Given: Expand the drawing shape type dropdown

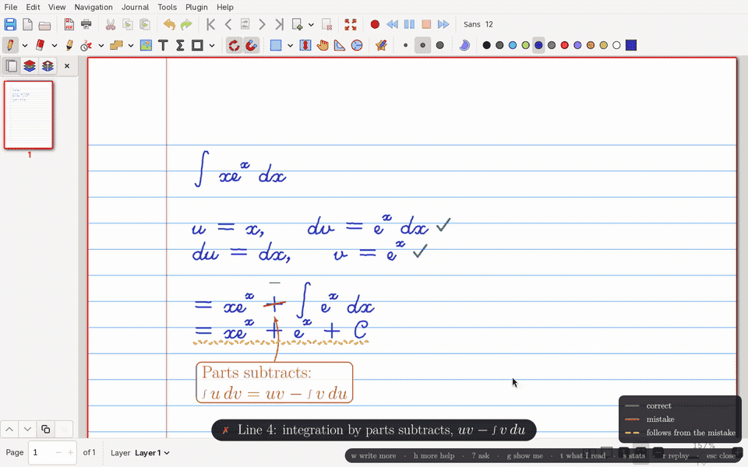Looking at the screenshot, I should point(212,46).
